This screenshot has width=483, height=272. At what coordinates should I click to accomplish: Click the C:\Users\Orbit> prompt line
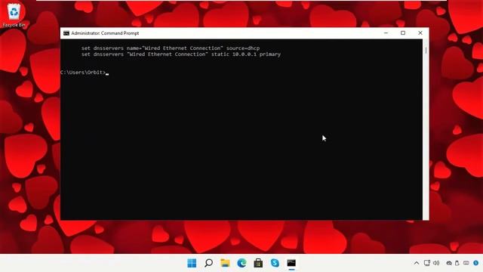(84, 73)
